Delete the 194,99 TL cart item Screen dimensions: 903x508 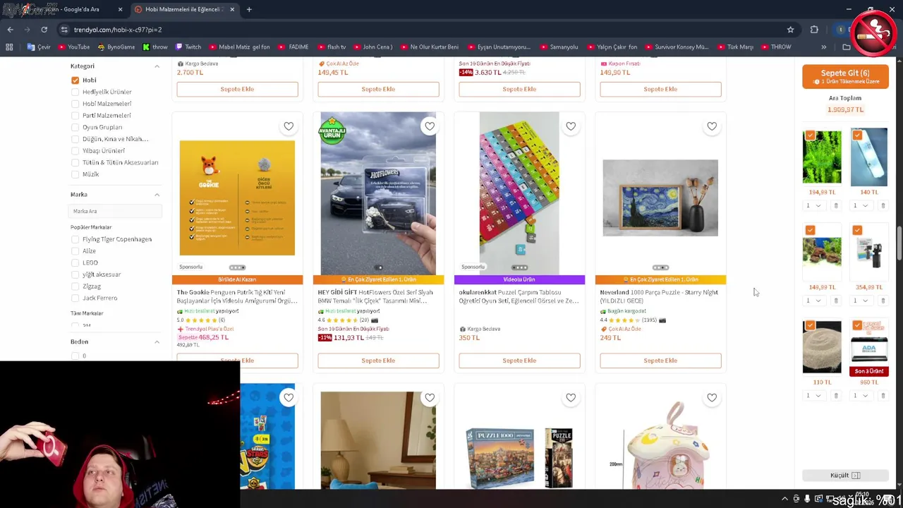836,205
